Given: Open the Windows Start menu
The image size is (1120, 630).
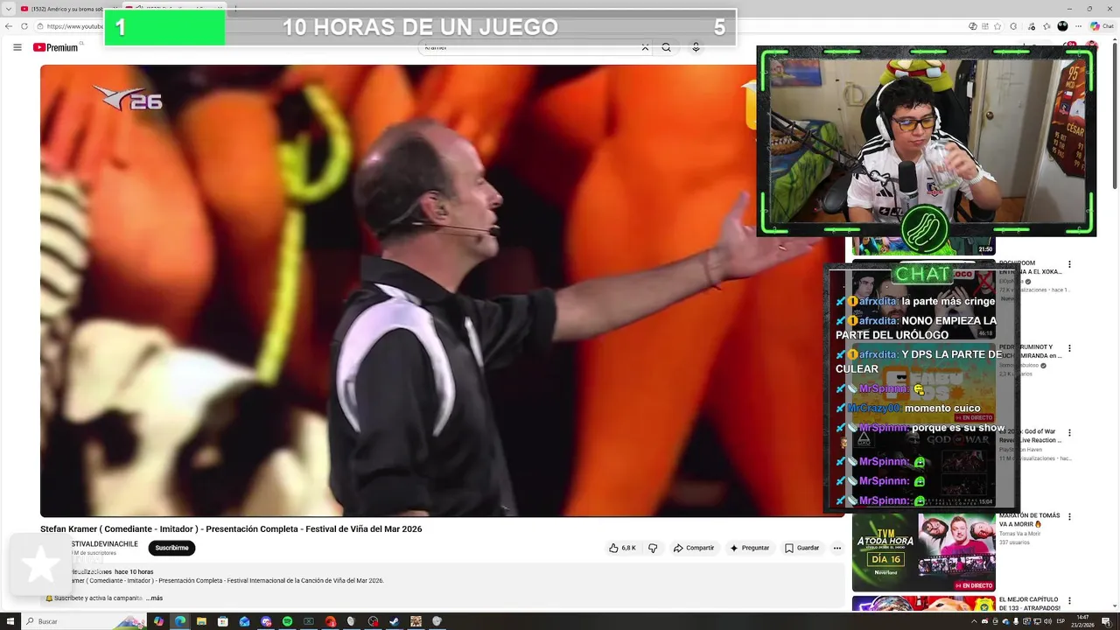Looking at the screenshot, I should 10,621.
